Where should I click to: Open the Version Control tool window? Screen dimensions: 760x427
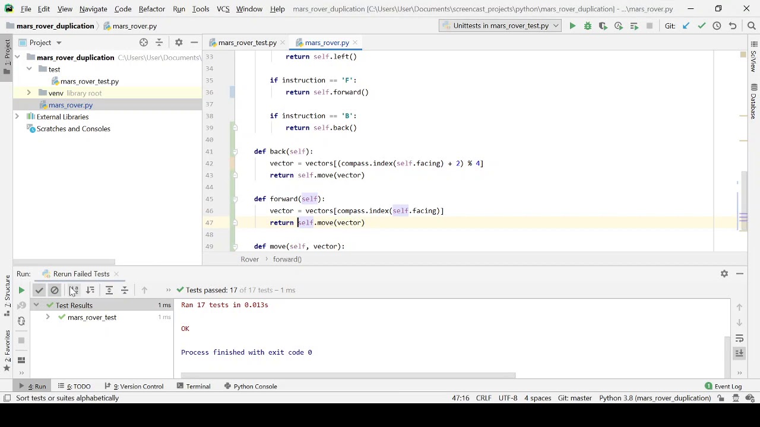coord(134,386)
